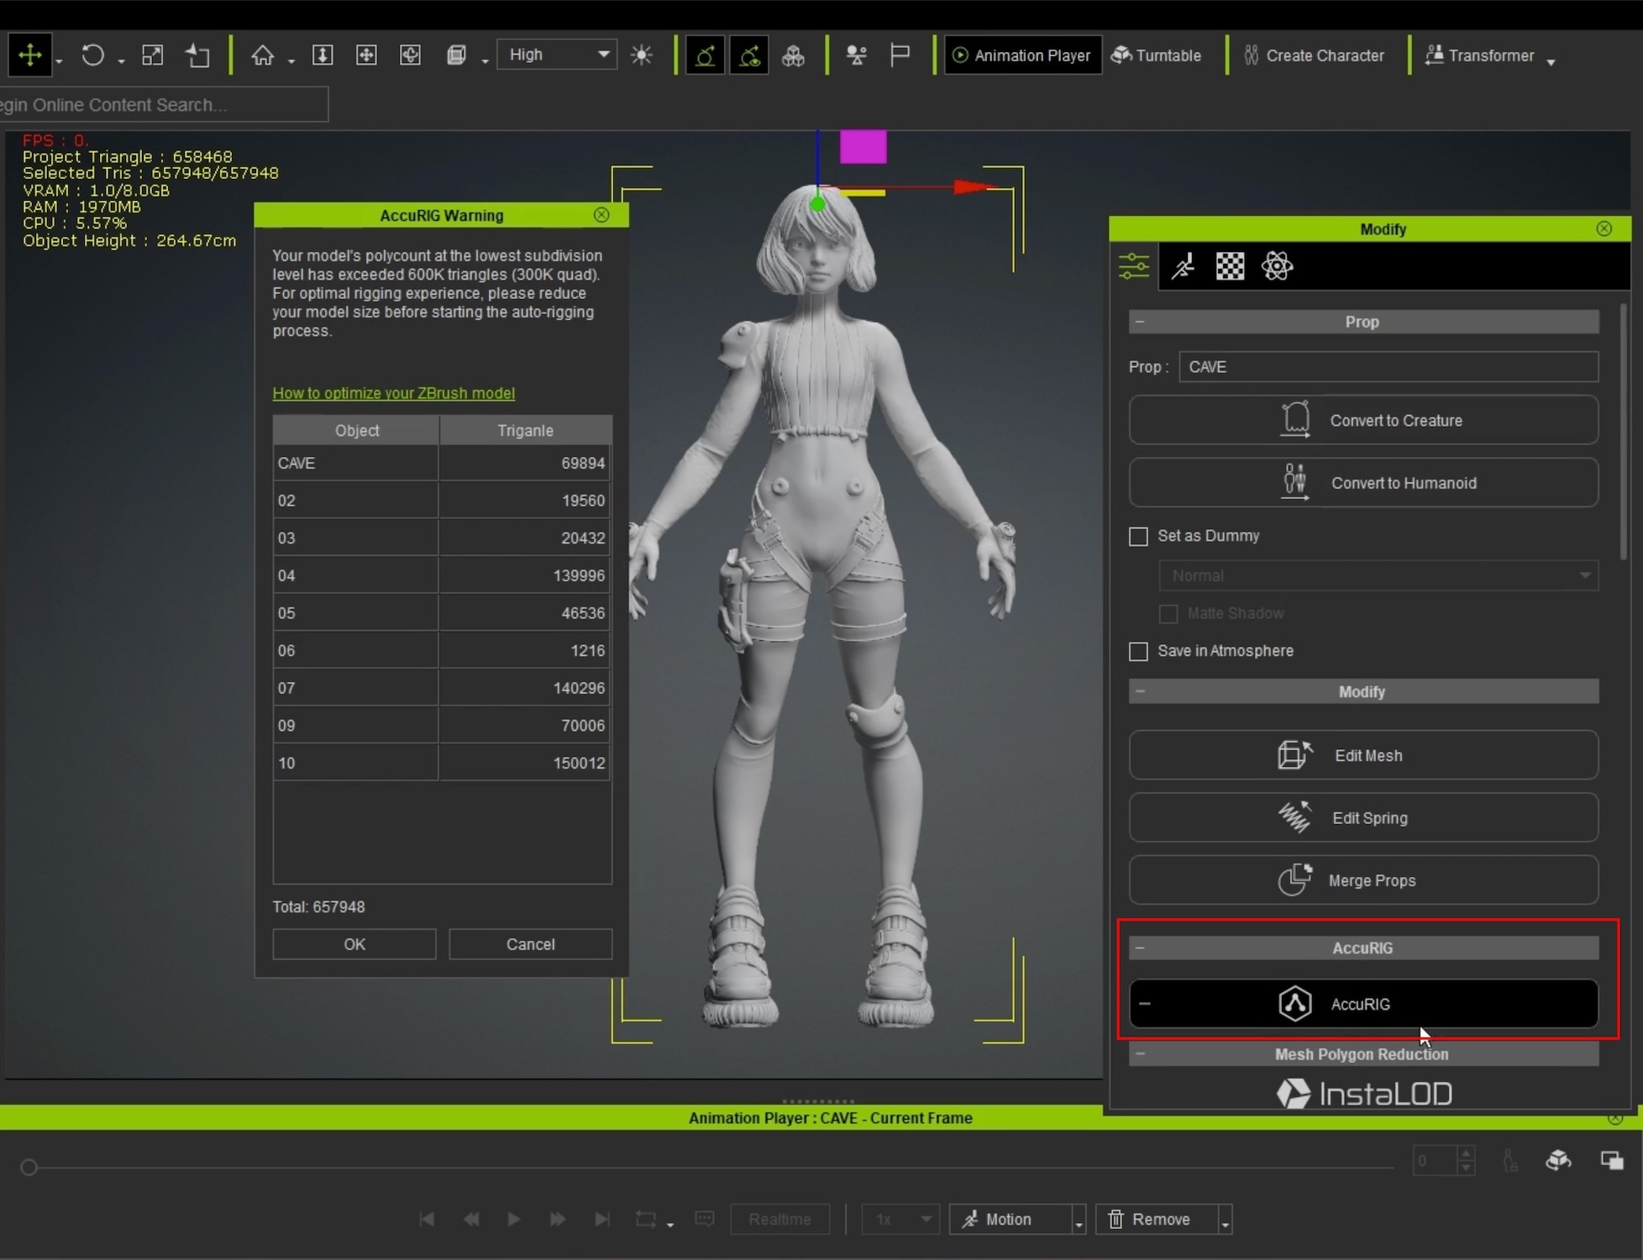This screenshot has width=1643, height=1260.
Task: Open the How to optimize your ZBrush model link
Action: [x=393, y=393]
